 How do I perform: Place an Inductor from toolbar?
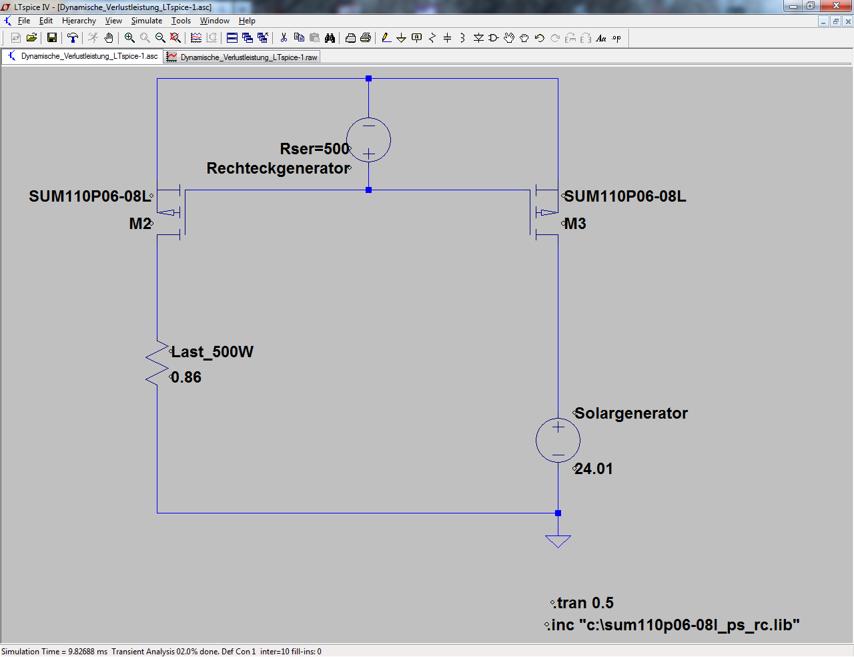pyautogui.click(x=463, y=38)
